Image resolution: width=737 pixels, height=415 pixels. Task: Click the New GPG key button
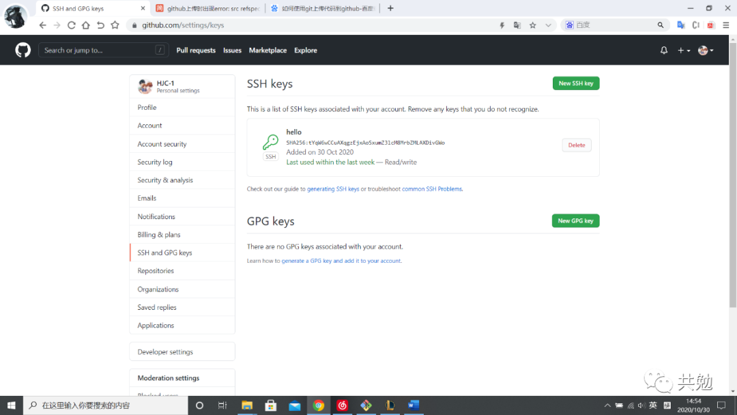[x=575, y=221]
